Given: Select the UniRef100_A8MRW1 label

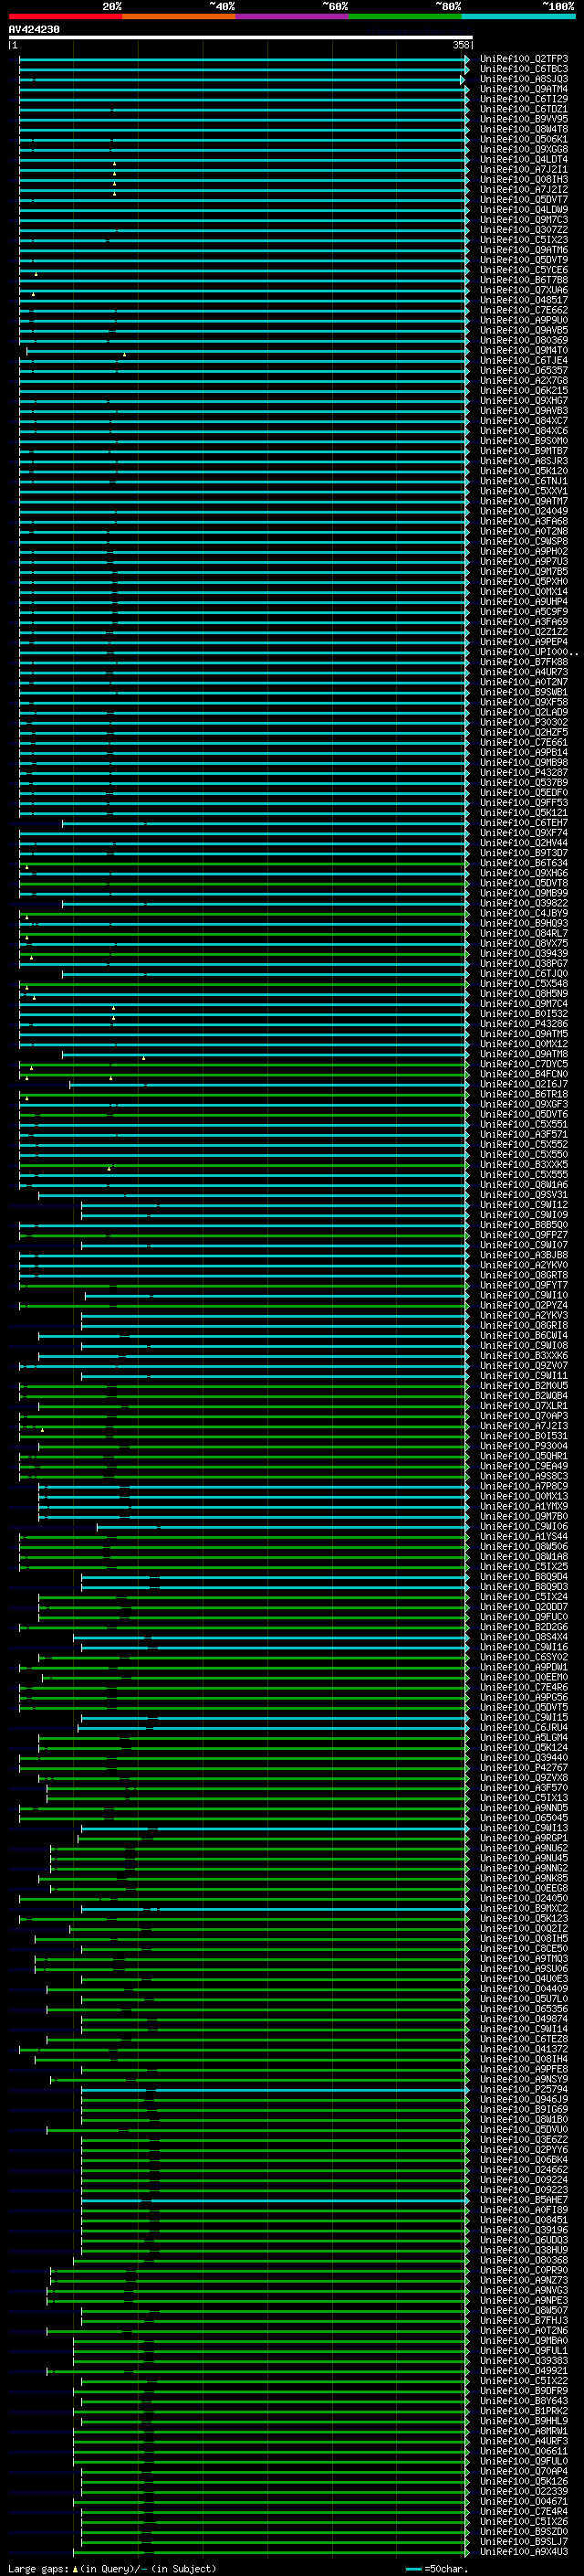Looking at the screenshot, I should click(x=524, y=2431).
